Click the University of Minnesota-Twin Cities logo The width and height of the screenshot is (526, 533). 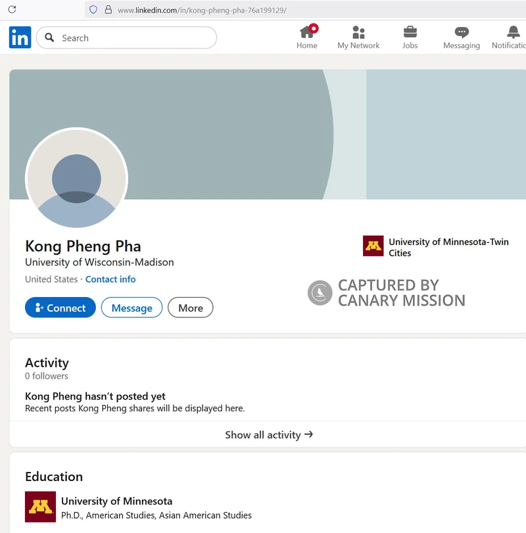coord(373,246)
